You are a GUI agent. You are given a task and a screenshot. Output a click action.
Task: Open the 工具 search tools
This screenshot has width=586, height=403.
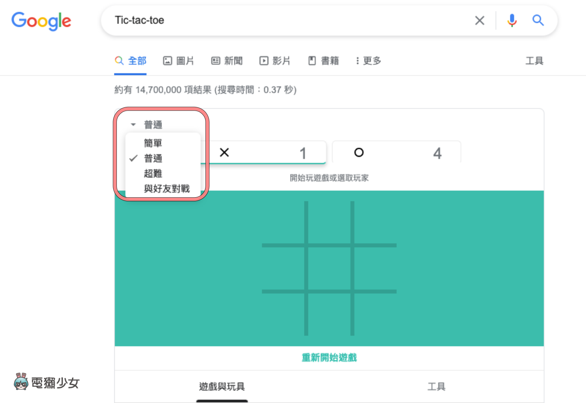click(x=534, y=60)
